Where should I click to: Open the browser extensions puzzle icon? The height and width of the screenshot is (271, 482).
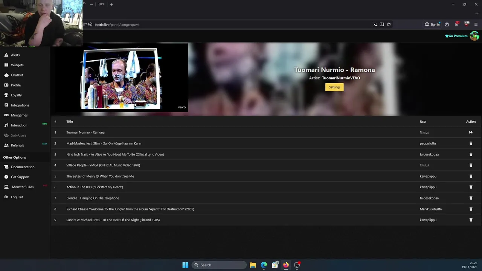point(447,24)
